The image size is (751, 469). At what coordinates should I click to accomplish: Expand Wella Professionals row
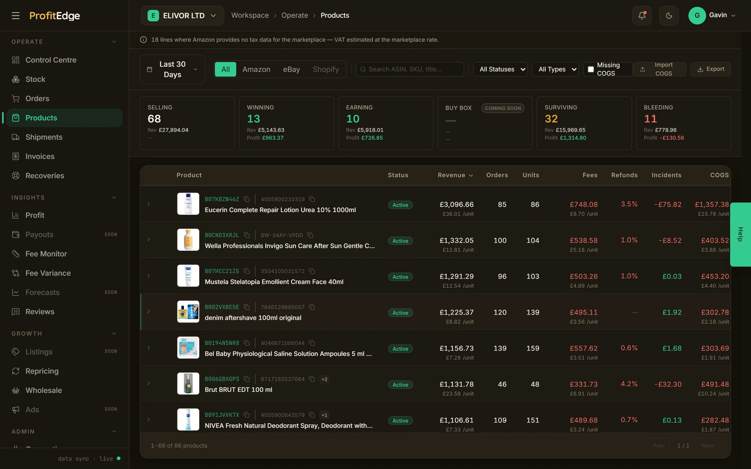pyautogui.click(x=149, y=240)
